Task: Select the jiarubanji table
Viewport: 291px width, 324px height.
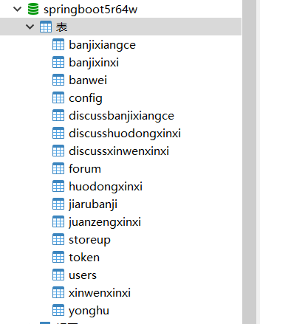Action: click(x=93, y=204)
